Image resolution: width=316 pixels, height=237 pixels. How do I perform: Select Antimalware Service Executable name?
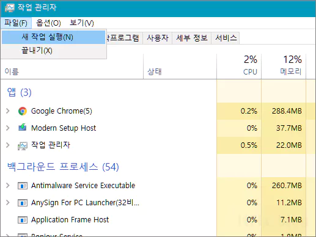83,186
